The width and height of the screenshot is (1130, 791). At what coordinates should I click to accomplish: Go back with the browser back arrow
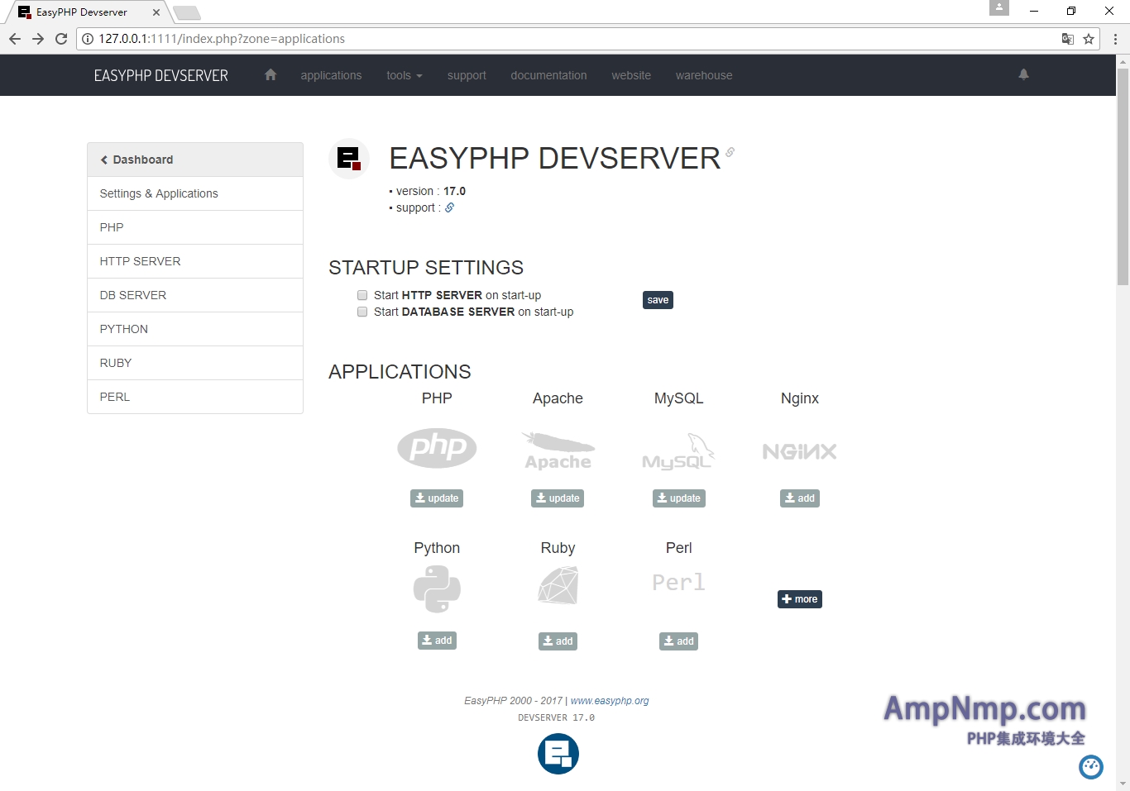15,39
